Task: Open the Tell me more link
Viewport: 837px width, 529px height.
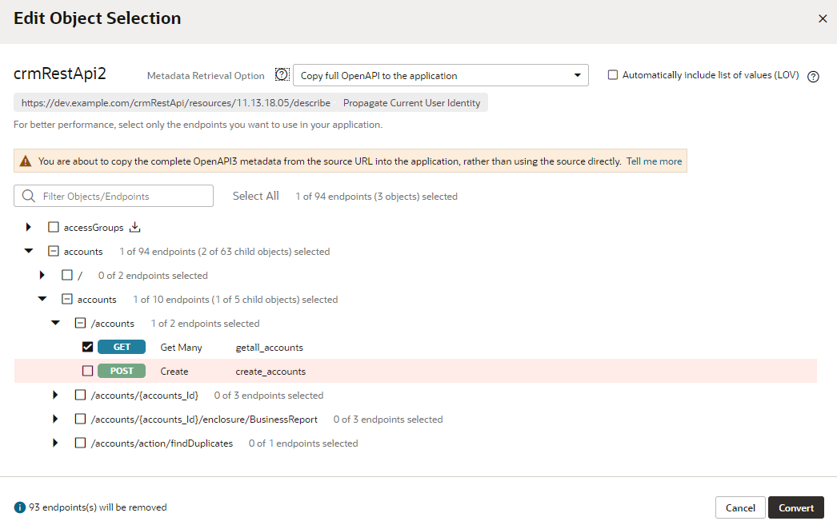Action: pos(654,161)
